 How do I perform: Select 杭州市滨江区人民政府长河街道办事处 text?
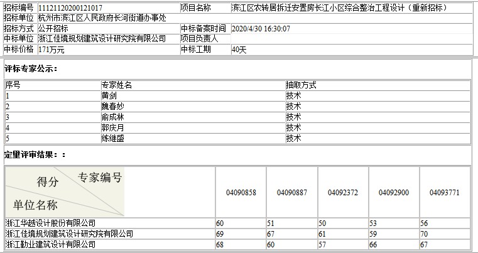(x=102, y=18)
